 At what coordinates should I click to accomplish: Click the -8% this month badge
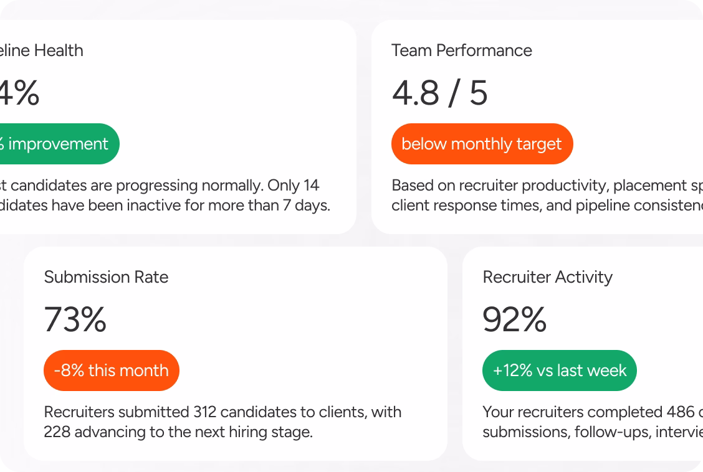111,371
